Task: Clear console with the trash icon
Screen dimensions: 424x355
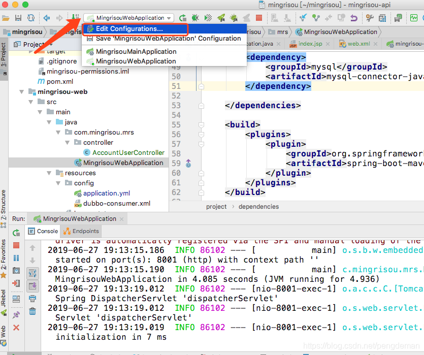Action: 32,311
